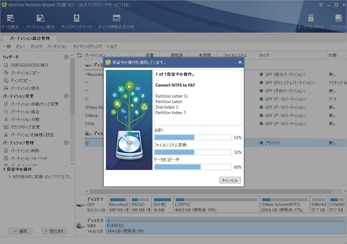The height and width of the screenshot is (244, 347).
Task: Select C:(NTFS) 466.0 GB partition block
Action: coord(216,205)
